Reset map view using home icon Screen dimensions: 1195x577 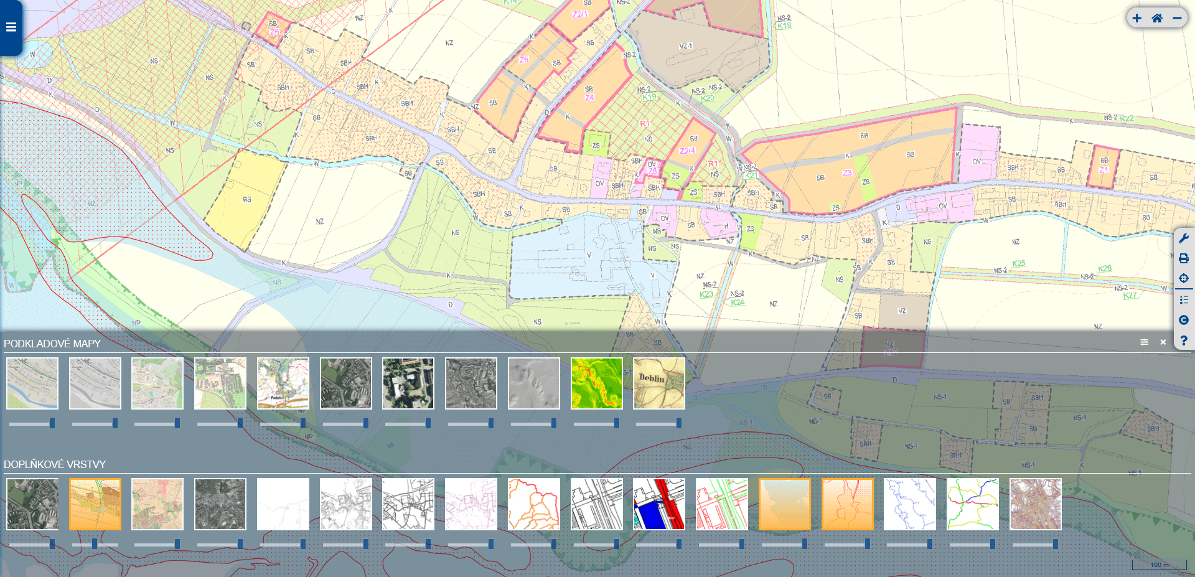pyautogui.click(x=1157, y=18)
